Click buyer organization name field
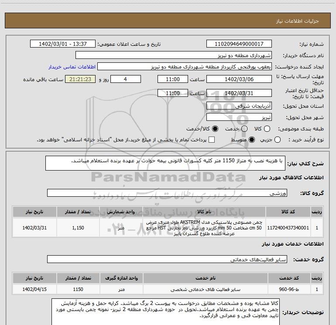Viewport: 336px width, 325px height. click(174, 55)
